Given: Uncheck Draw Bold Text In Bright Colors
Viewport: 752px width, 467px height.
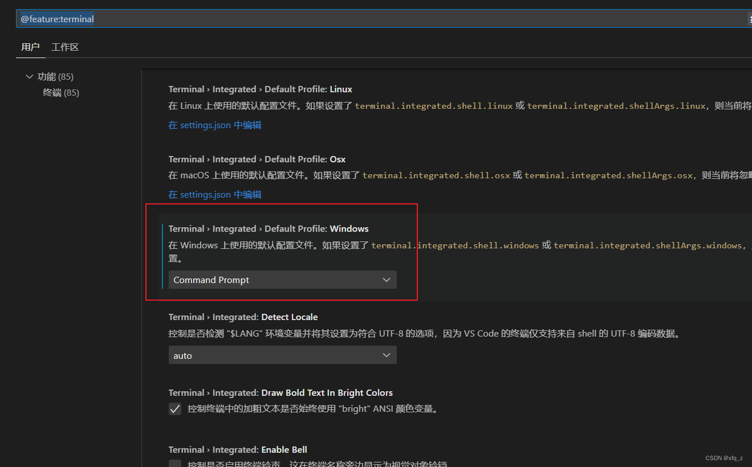Looking at the screenshot, I should pos(175,409).
